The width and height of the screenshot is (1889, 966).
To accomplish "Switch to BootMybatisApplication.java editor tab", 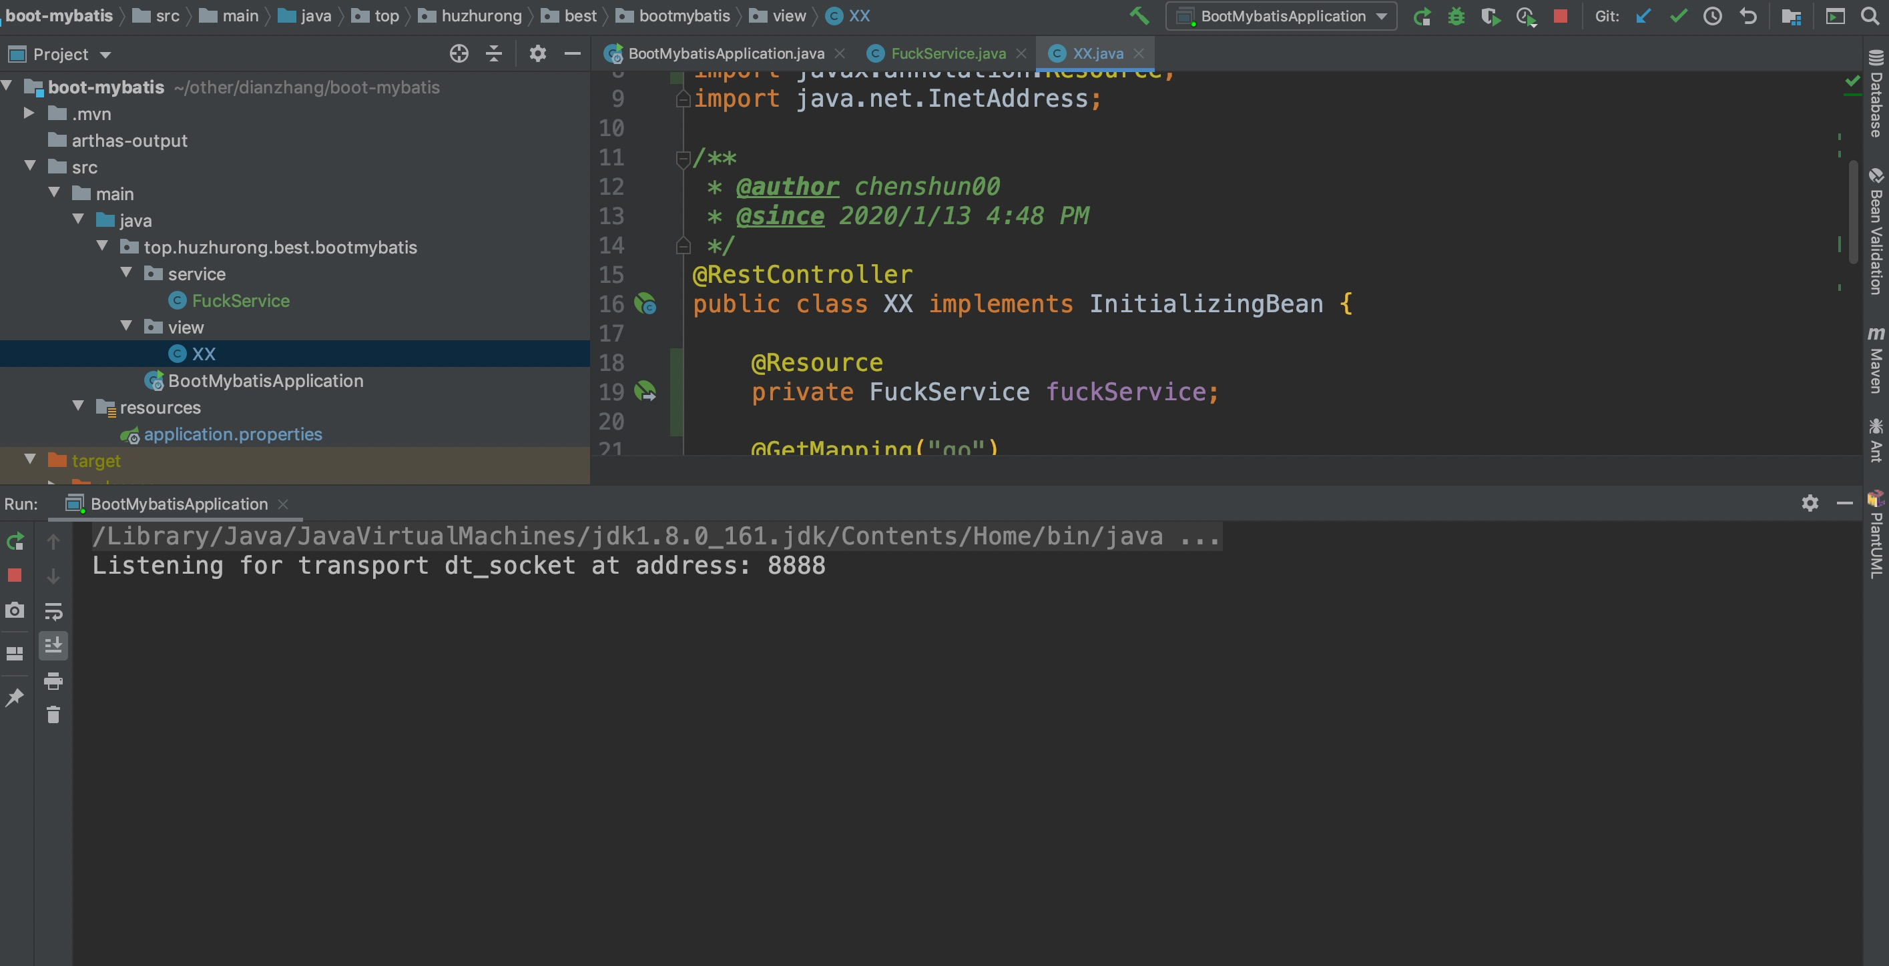I will pyautogui.click(x=726, y=53).
